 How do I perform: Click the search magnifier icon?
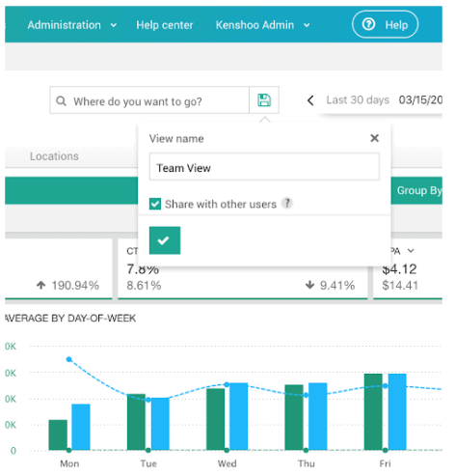tap(61, 101)
